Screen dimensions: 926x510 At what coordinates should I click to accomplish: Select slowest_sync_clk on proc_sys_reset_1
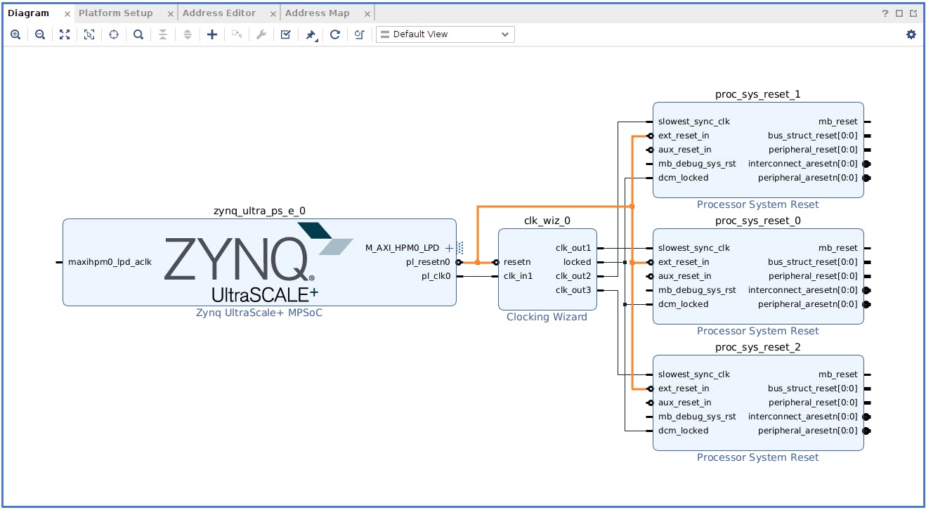point(694,122)
